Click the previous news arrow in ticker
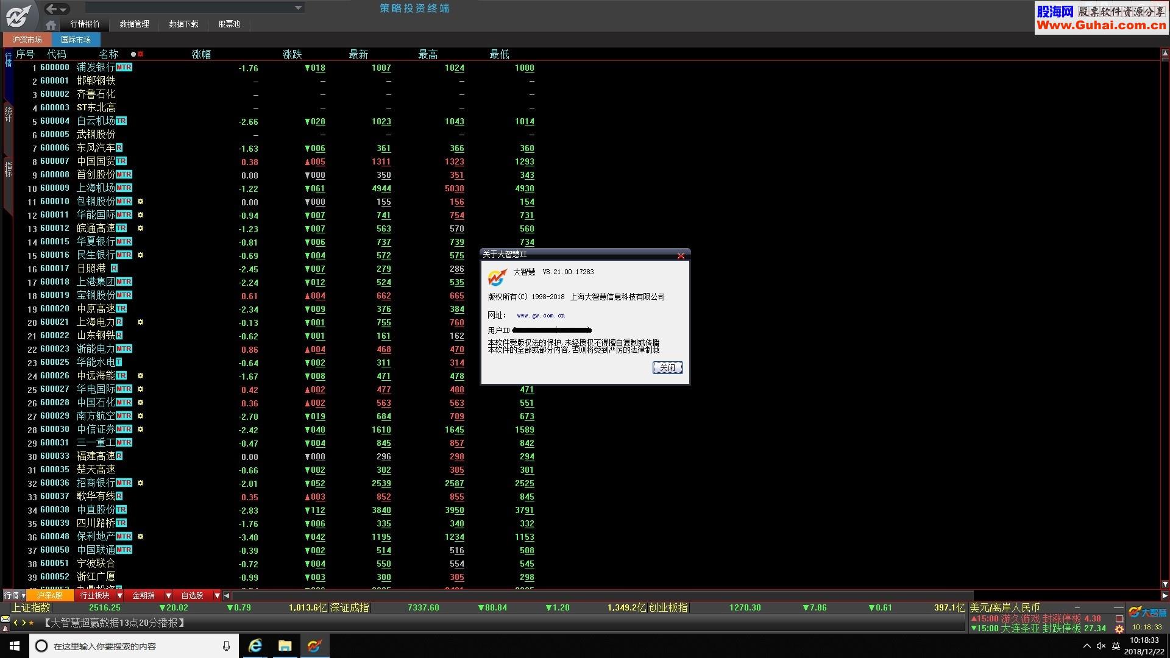This screenshot has width=1170, height=658. 16,623
